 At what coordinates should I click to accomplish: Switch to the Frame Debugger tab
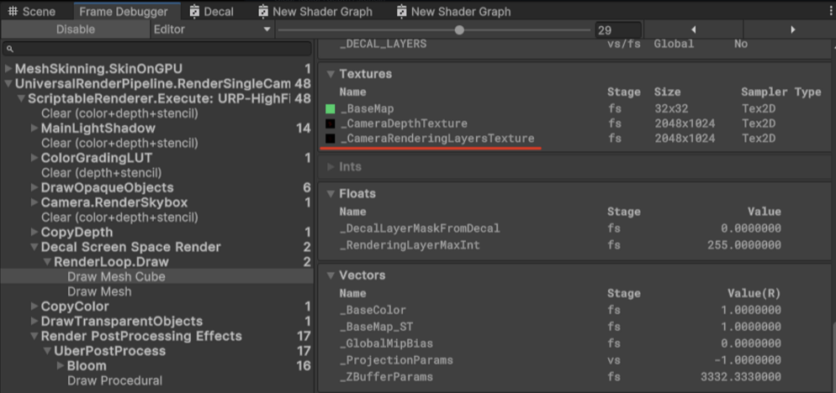pyautogui.click(x=124, y=11)
